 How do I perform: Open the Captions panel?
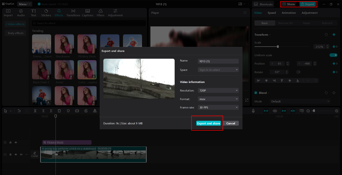click(88, 13)
